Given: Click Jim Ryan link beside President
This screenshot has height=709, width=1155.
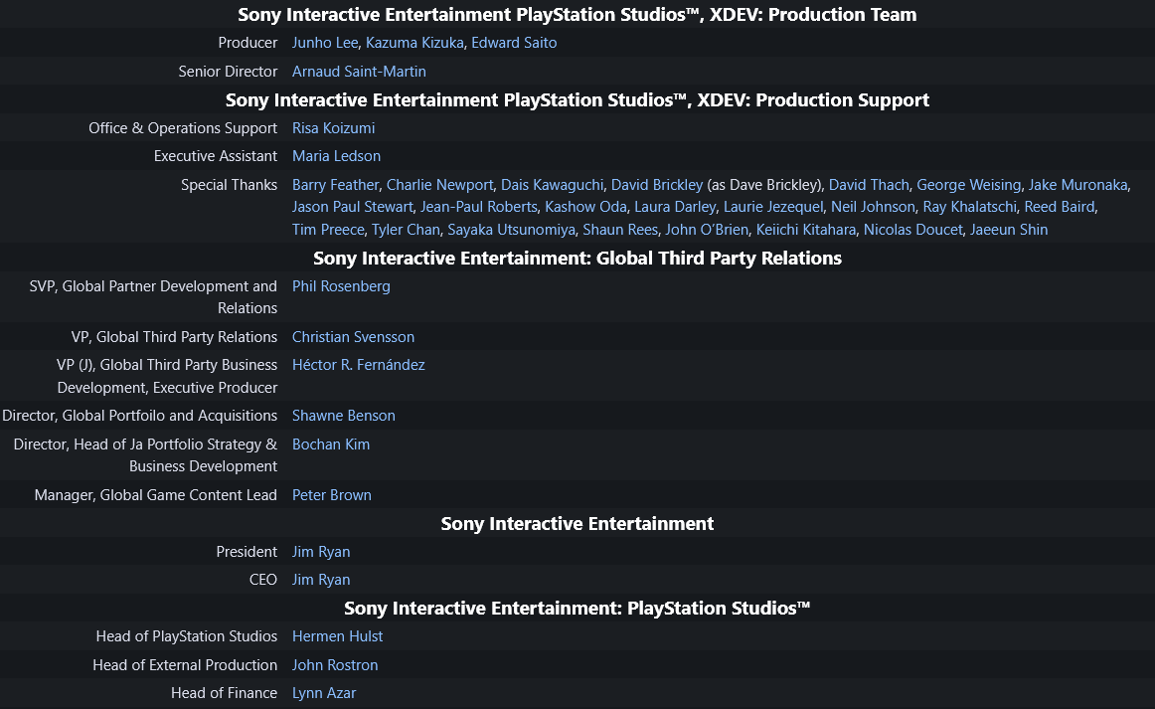Looking at the screenshot, I should 320,553.
